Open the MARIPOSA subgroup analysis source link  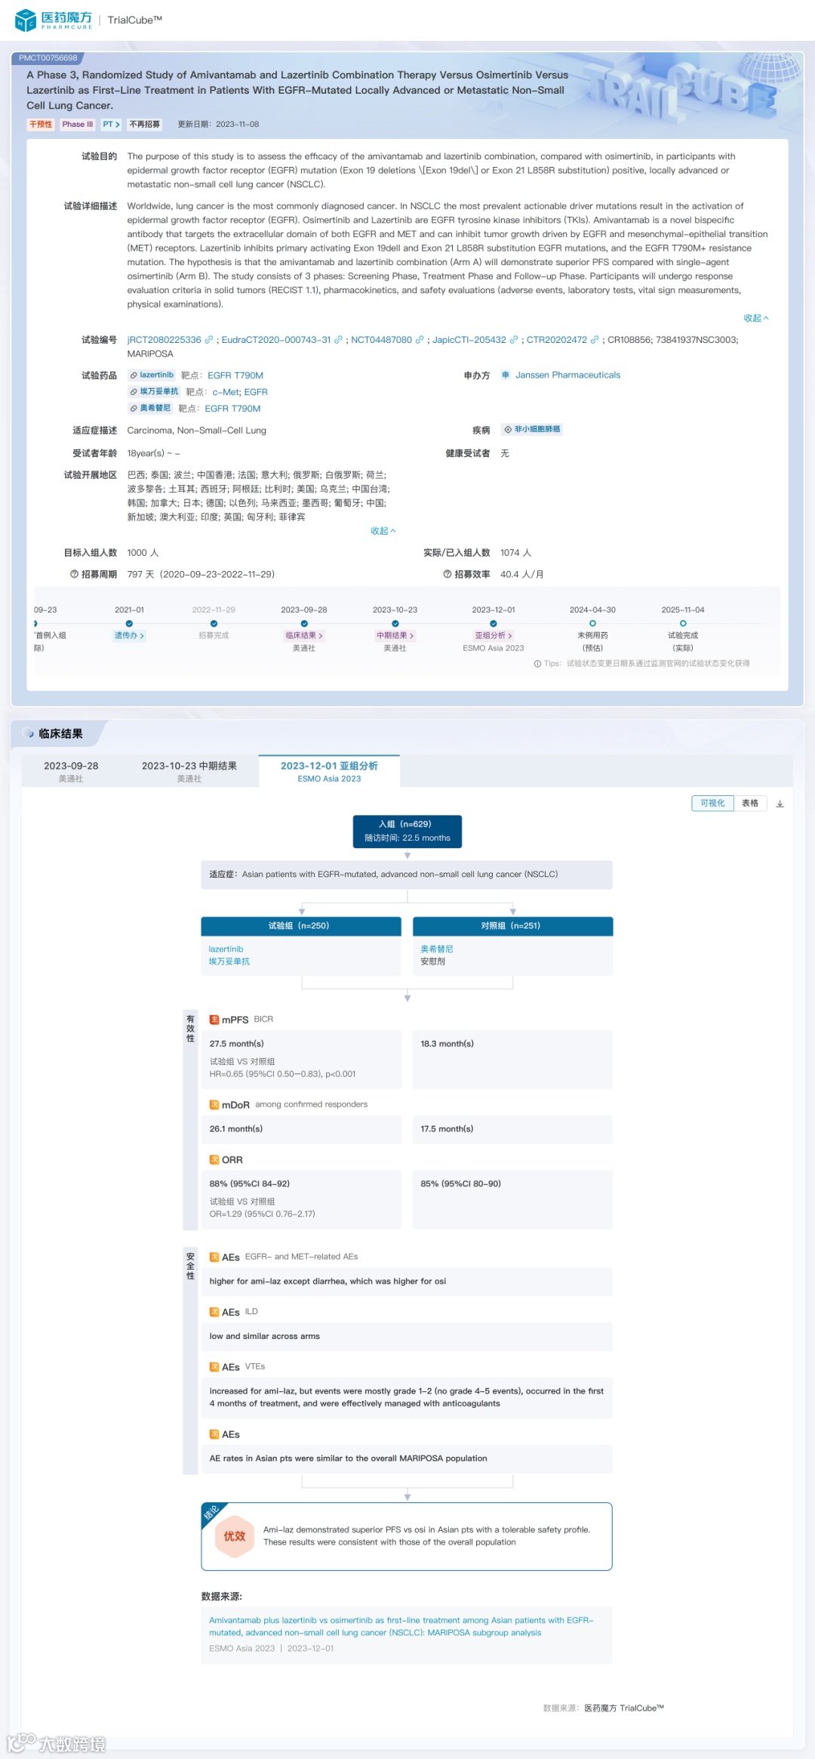[x=401, y=1626]
